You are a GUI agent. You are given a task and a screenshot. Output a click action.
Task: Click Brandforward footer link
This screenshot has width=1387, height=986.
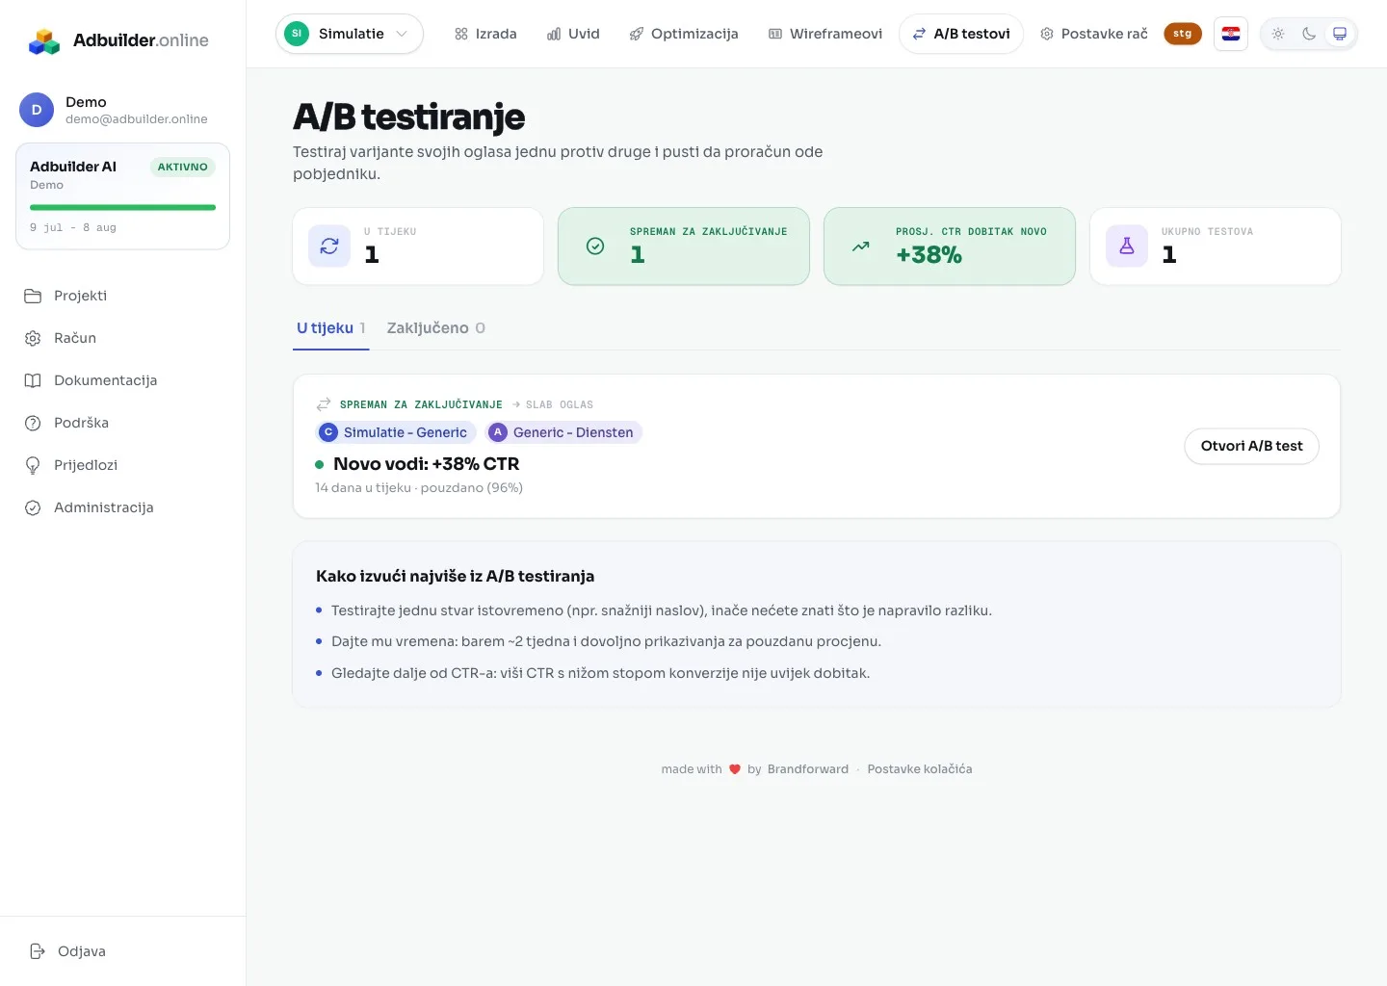coord(808,769)
